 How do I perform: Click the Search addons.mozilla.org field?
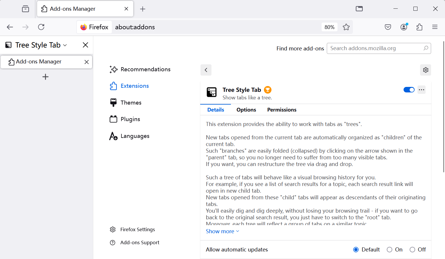376,48
